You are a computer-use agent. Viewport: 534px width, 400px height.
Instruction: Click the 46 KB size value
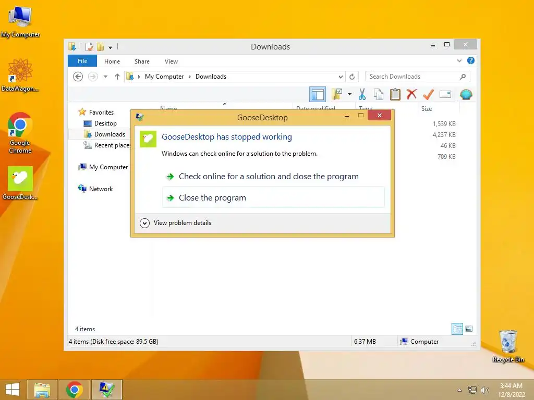point(448,146)
